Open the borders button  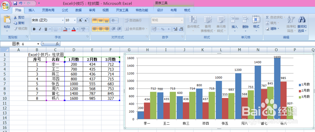point(55,29)
